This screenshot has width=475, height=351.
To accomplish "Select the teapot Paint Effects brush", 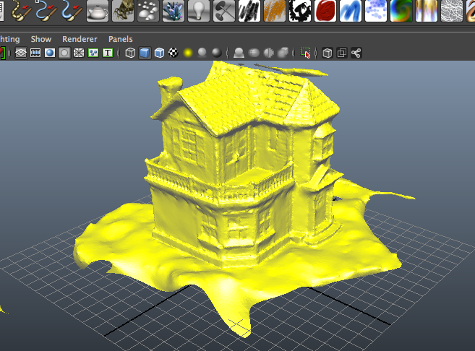I will pos(98,11).
